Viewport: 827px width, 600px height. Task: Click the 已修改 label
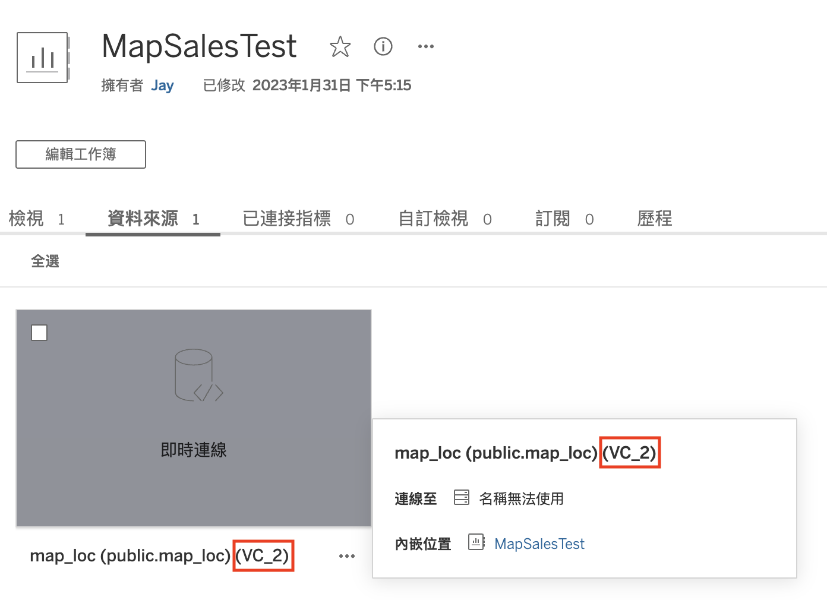[224, 86]
